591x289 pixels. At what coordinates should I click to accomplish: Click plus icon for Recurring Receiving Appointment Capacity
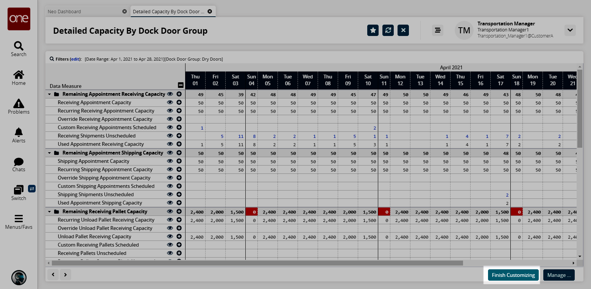point(179,111)
